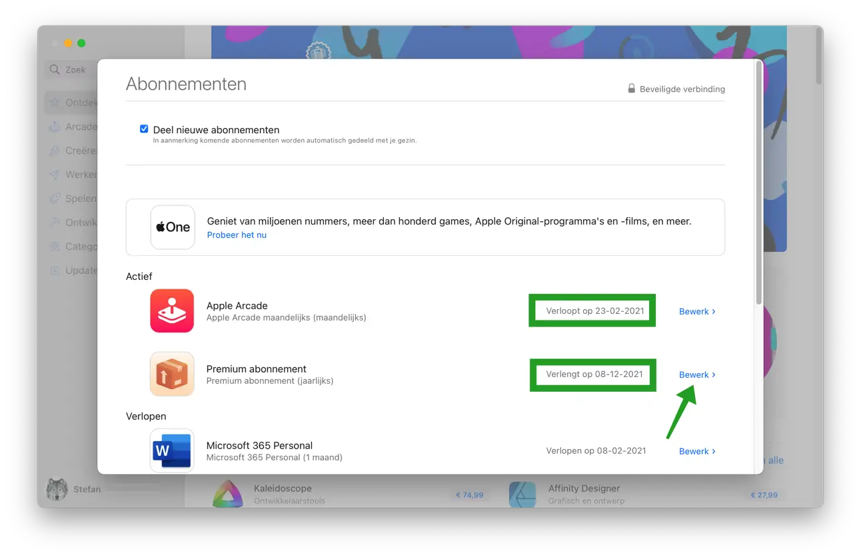Click the Apple One logo

tap(173, 227)
